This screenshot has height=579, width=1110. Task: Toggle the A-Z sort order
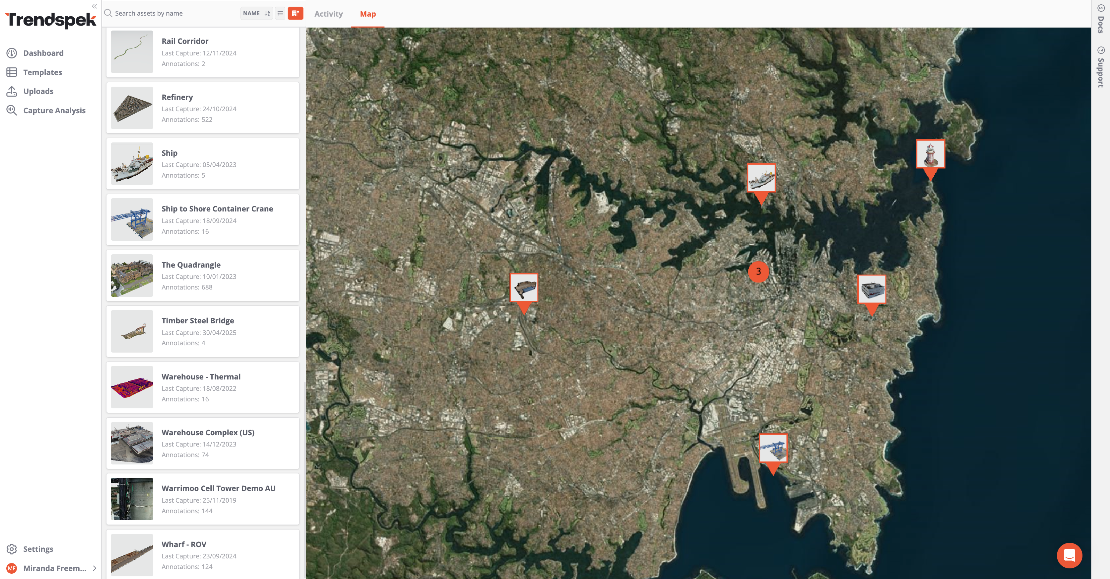(268, 13)
